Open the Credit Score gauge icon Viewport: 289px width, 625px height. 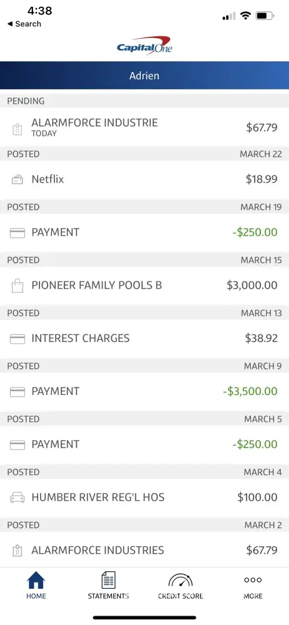coord(180,581)
